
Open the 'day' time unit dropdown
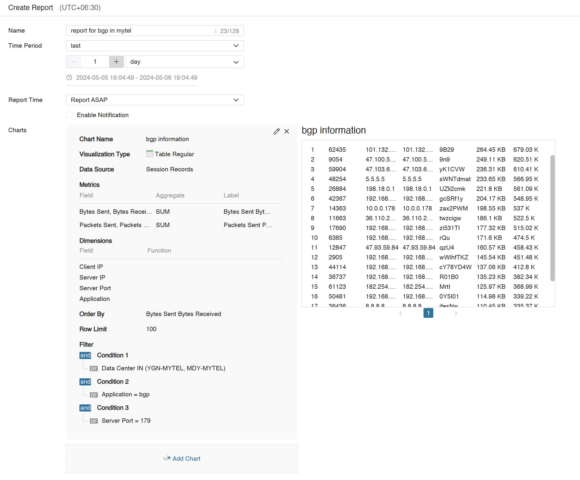pyautogui.click(x=184, y=62)
